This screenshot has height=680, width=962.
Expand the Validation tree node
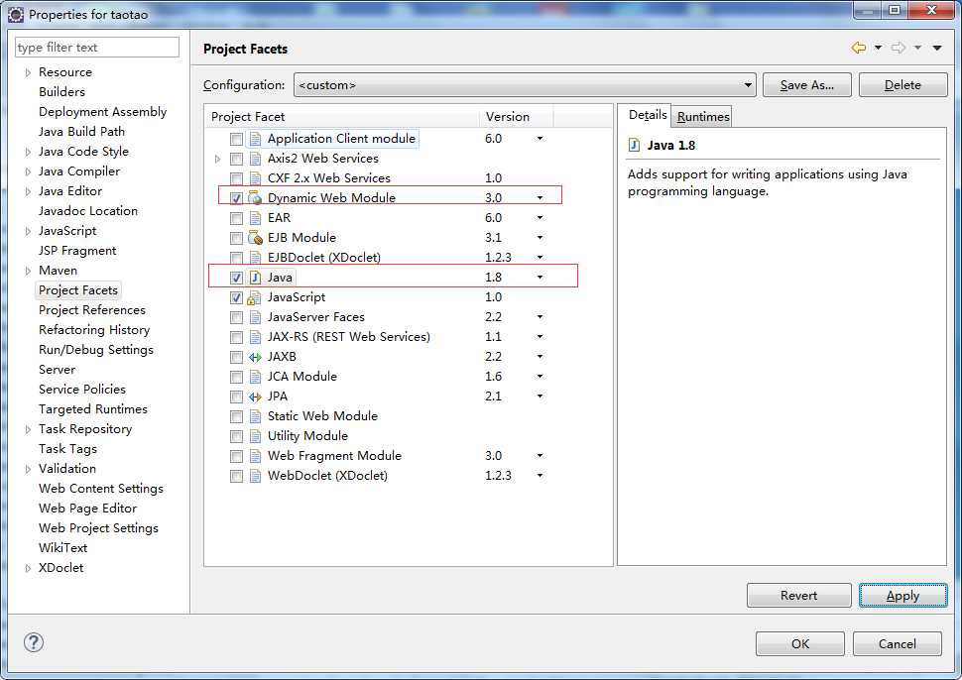pos(28,469)
